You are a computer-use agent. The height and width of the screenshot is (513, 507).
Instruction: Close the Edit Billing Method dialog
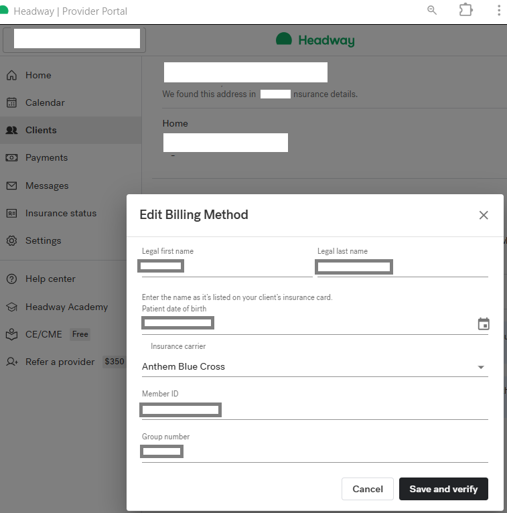484,215
